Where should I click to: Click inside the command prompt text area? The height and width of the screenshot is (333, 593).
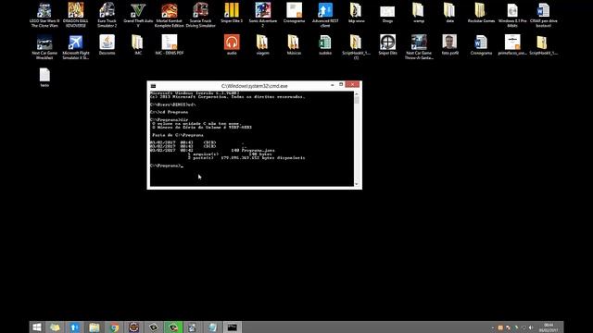tap(252, 139)
